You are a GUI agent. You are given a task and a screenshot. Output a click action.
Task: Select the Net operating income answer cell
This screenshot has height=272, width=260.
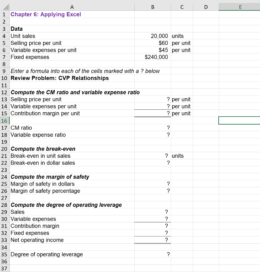pos(152,240)
